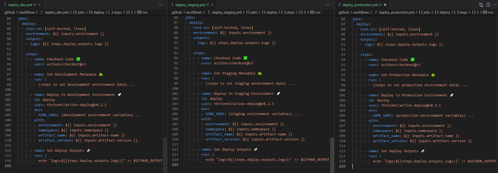Screen dimensions: 498x173
Task: Open steps breadcrumb in deploy_staging.yml pane
Action: 288,12
